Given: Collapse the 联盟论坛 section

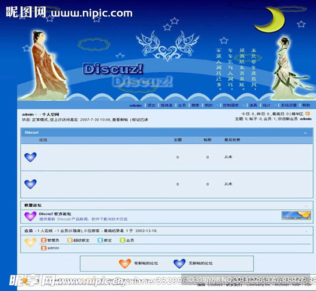Looking at the screenshot, I should tap(306, 206).
